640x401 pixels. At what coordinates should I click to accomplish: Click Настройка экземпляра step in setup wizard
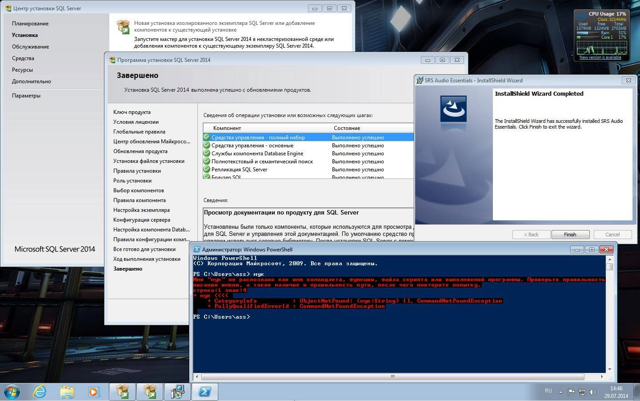click(x=141, y=210)
